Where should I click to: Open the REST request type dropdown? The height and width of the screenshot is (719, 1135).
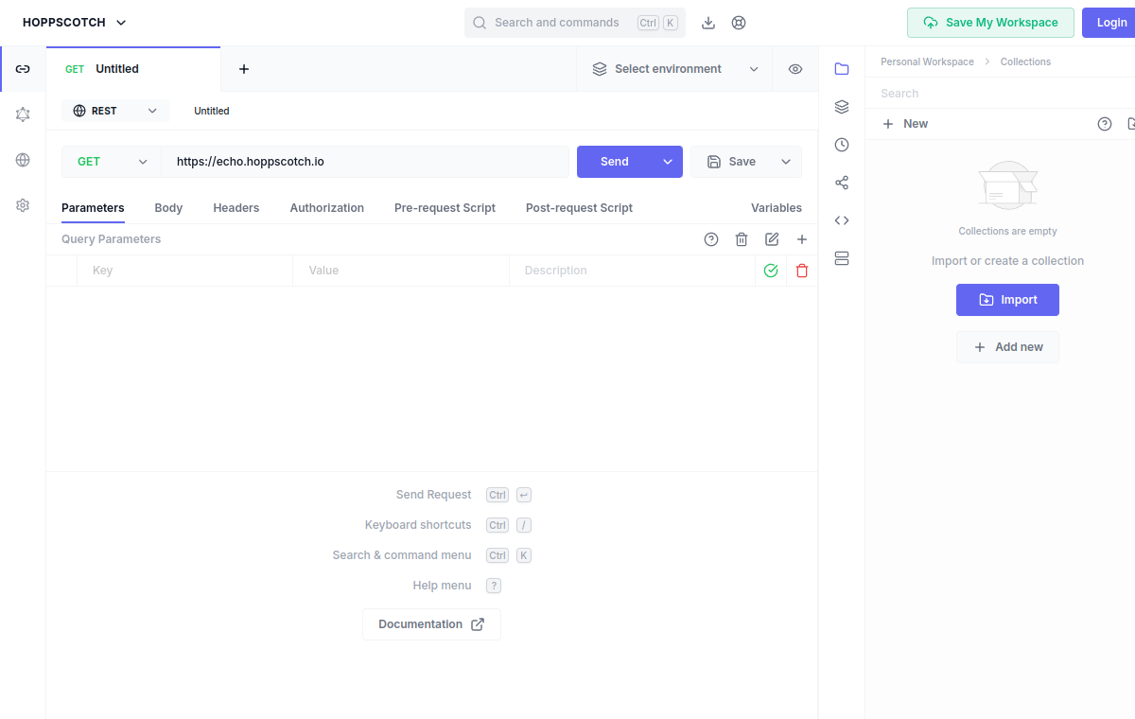click(x=115, y=111)
